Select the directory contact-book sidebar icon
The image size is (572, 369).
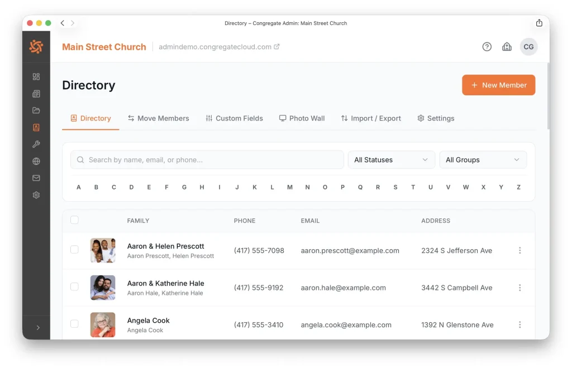click(x=36, y=128)
